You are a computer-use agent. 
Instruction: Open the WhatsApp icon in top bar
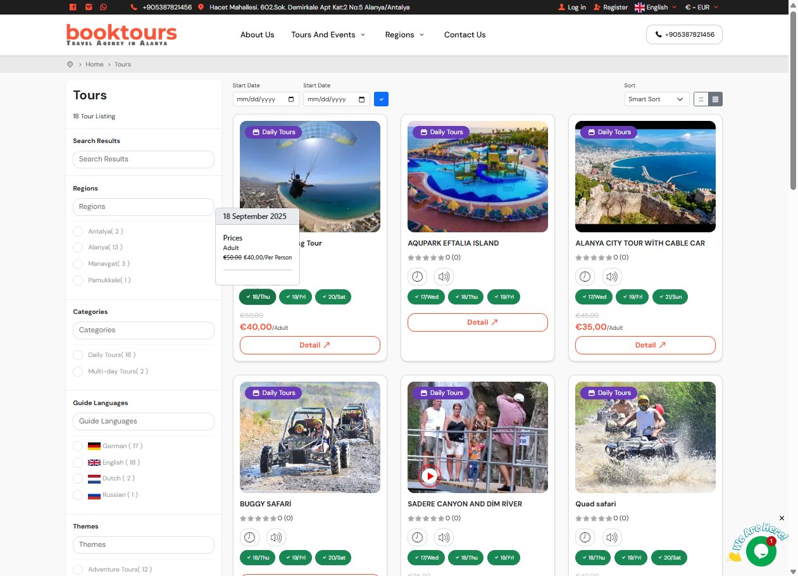click(x=103, y=7)
